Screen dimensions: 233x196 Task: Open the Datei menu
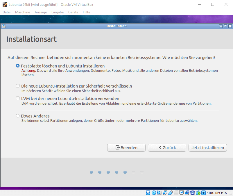[7, 12]
